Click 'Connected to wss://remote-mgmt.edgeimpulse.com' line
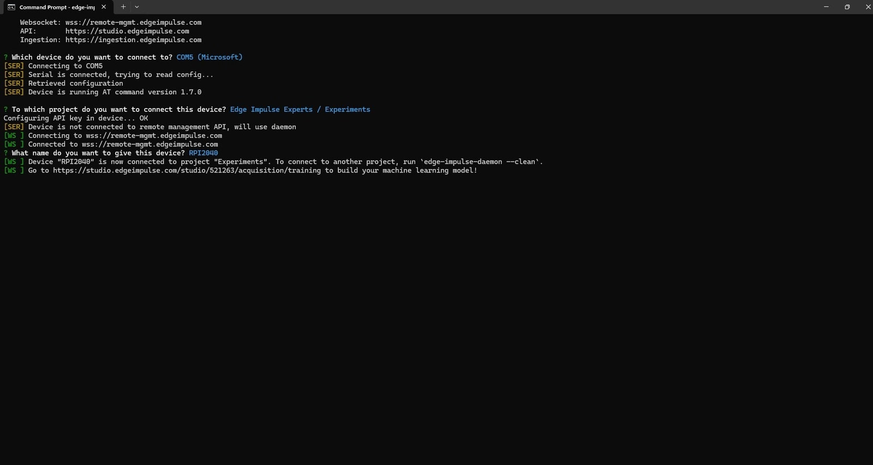The image size is (873, 465). pos(111,145)
